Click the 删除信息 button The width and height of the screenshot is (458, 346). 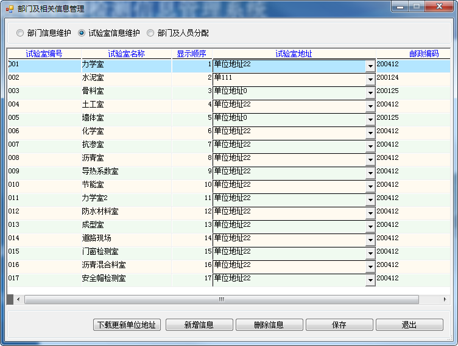click(269, 325)
